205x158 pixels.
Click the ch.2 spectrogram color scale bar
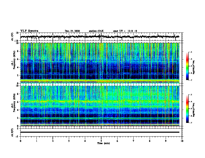[x=187, y=109]
